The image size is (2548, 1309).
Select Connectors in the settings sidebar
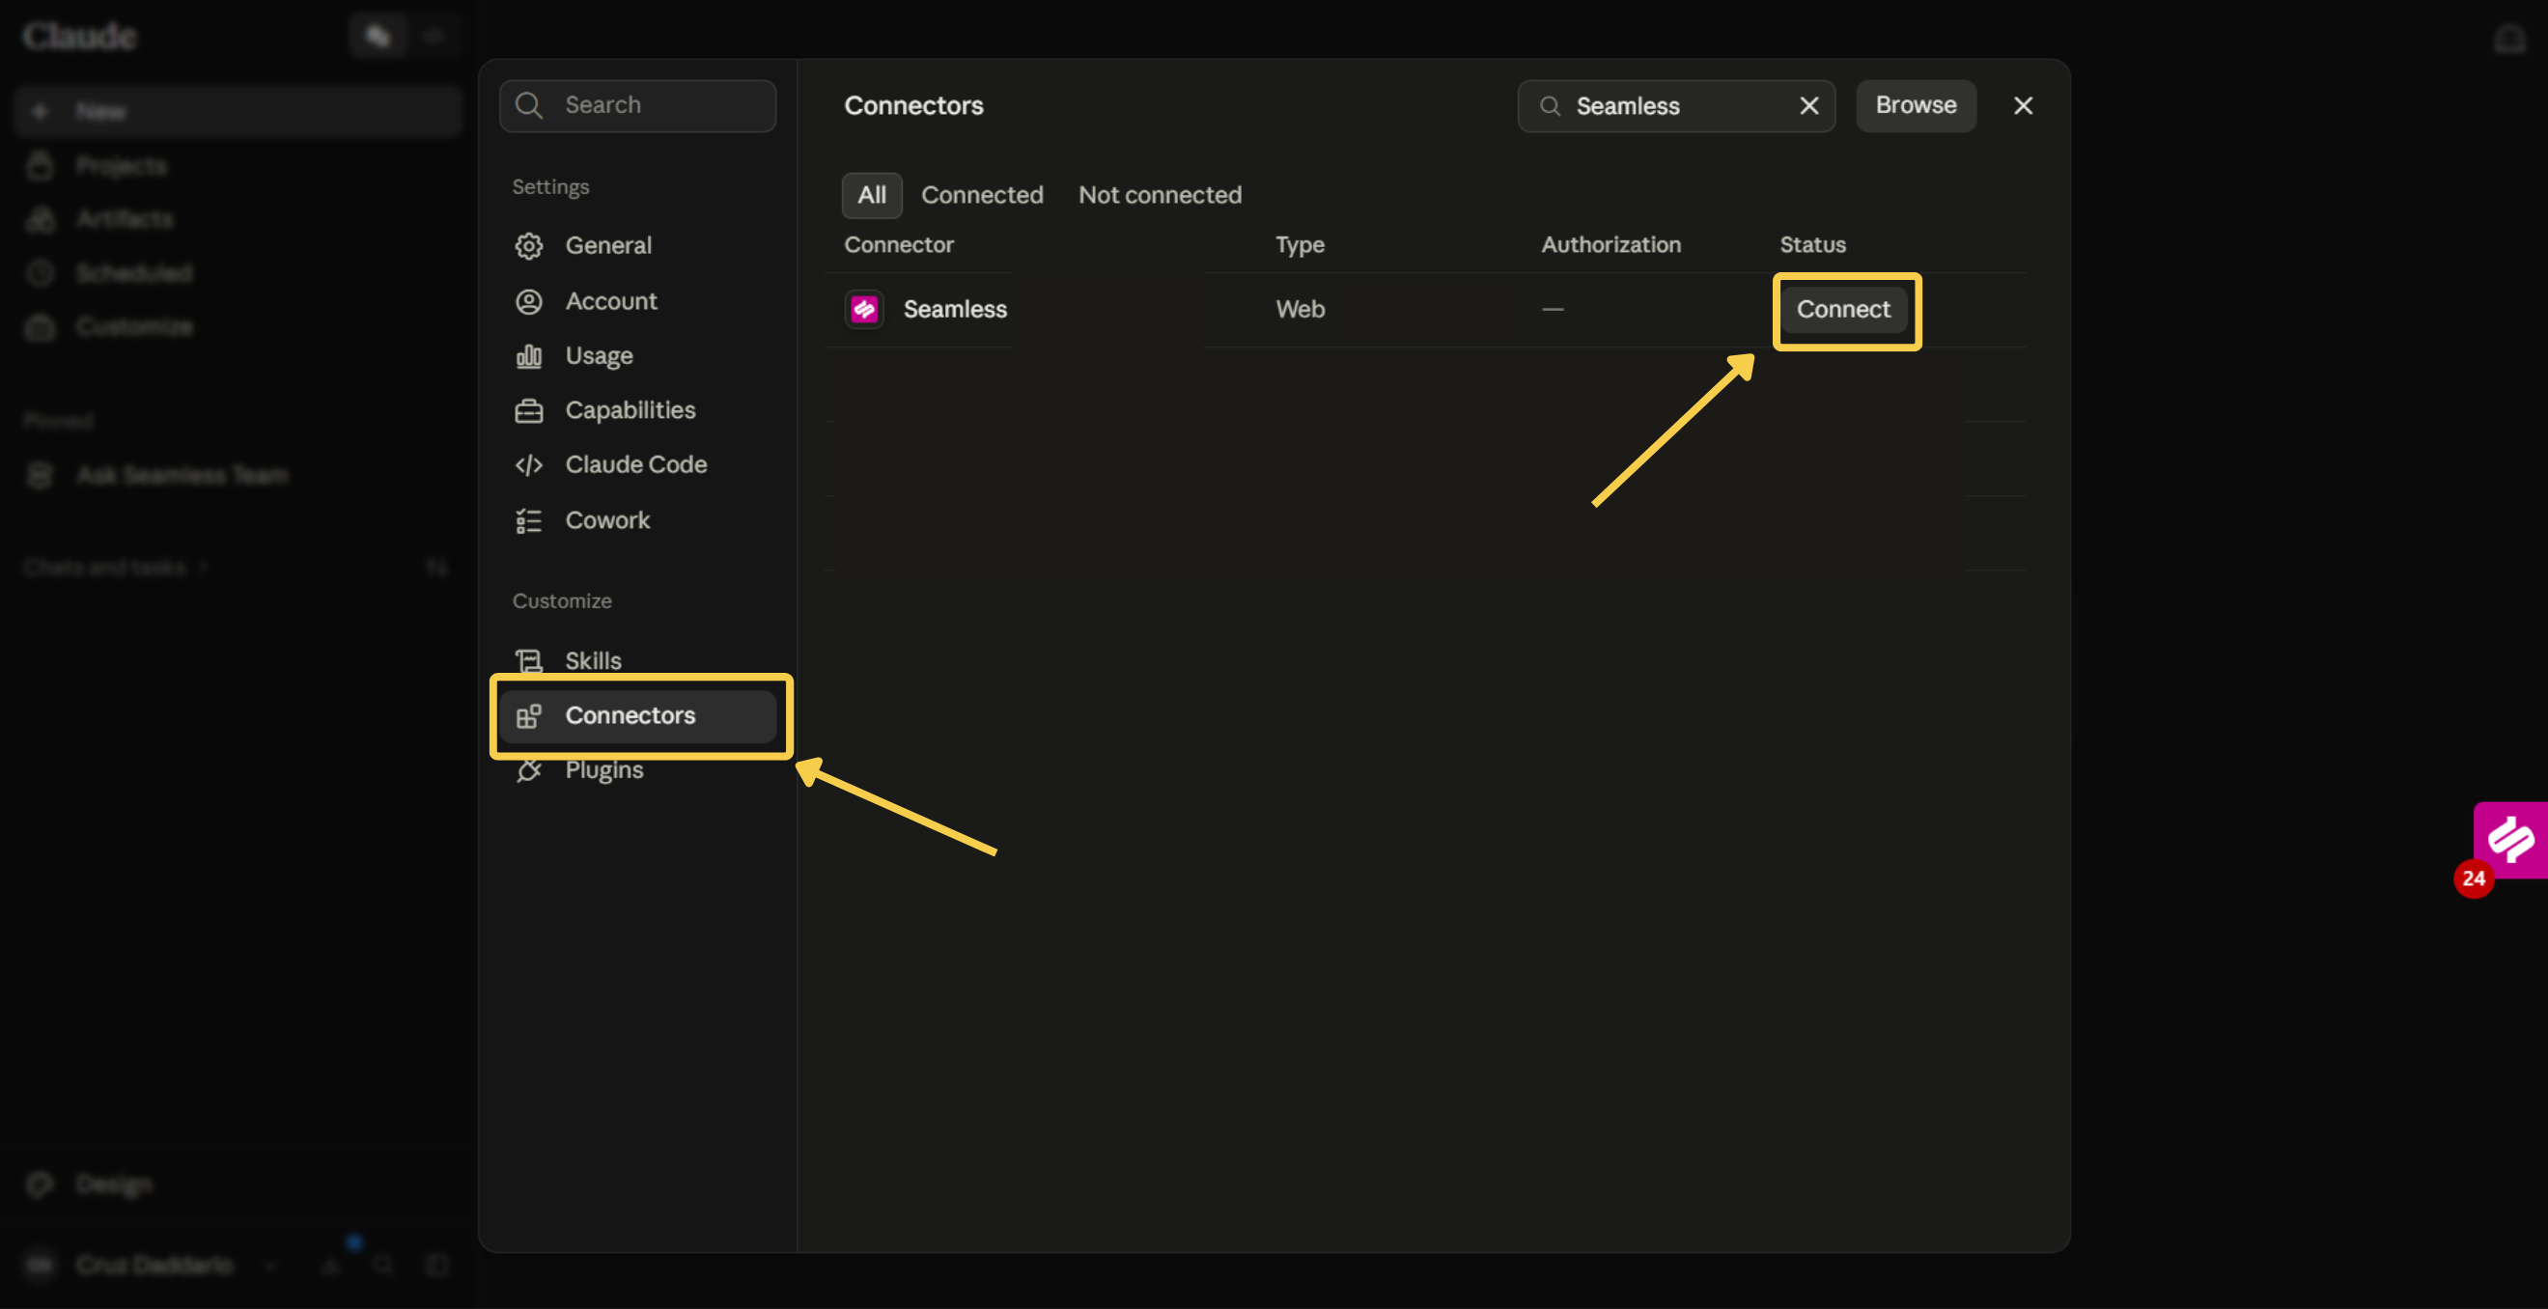click(637, 715)
